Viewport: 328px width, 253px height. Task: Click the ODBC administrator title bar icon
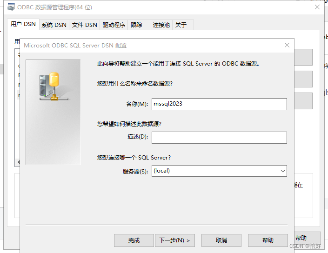point(11,7)
